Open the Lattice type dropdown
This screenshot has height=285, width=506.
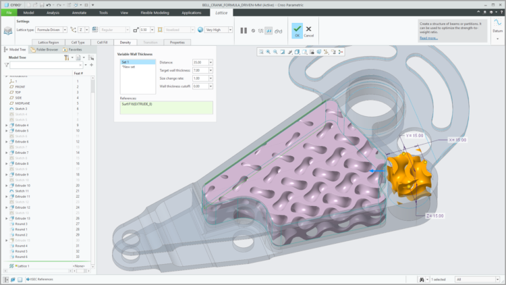coord(65,30)
